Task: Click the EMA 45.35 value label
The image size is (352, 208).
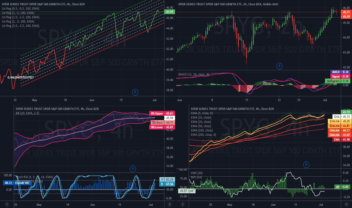Action: tap(342, 117)
